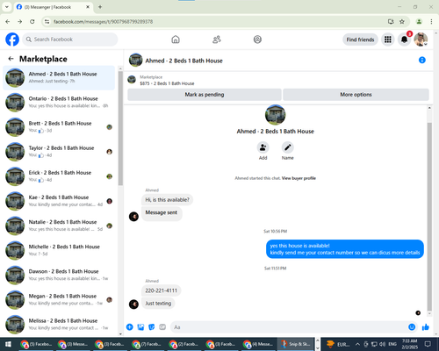439x351 pixels.
Task: Open Ahmed - 2 Beds 1 Bath House conversation
Action: 59,77
